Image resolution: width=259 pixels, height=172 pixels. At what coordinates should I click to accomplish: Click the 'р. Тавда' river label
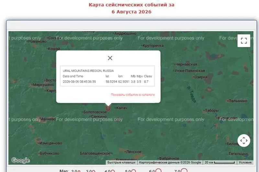[x=191, y=95]
